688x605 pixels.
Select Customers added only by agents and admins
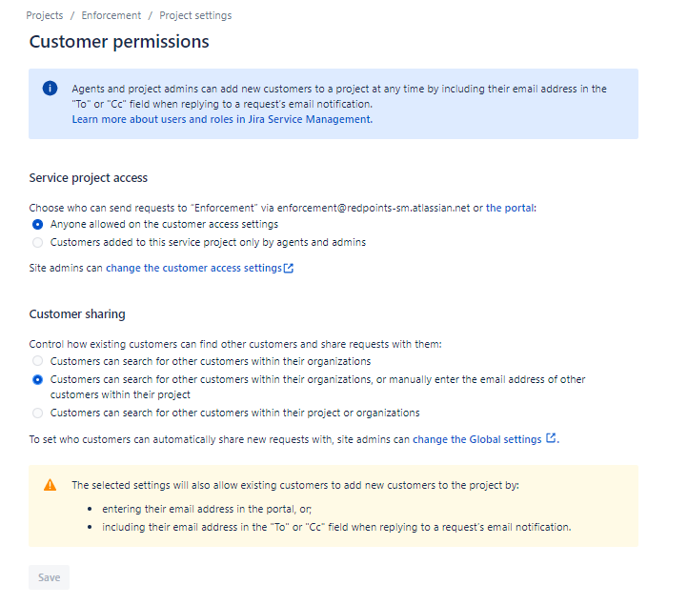(x=38, y=243)
